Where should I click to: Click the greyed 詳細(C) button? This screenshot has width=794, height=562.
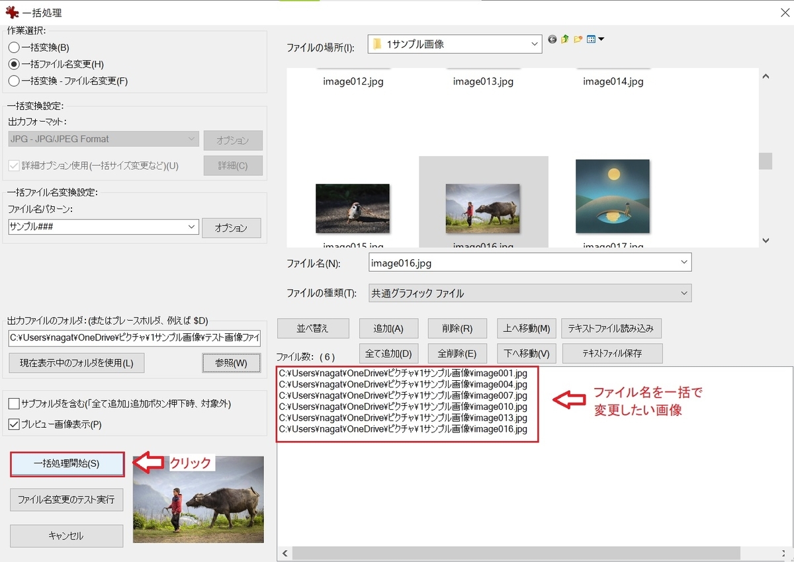click(x=233, y=165)
